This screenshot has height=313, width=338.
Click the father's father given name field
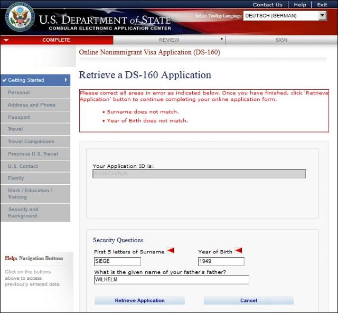tap(171, 280)
